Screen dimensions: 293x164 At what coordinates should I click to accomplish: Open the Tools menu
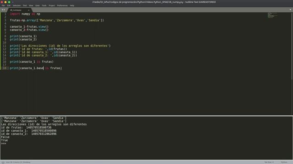point(44,5)
